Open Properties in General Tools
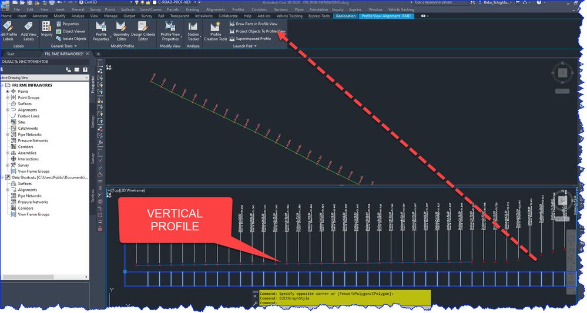 [68, 24]
